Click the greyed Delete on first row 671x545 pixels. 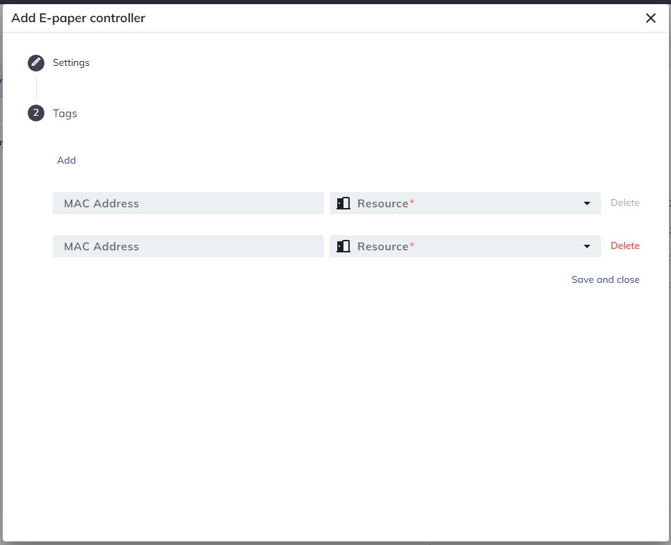[x=625, y=203]
